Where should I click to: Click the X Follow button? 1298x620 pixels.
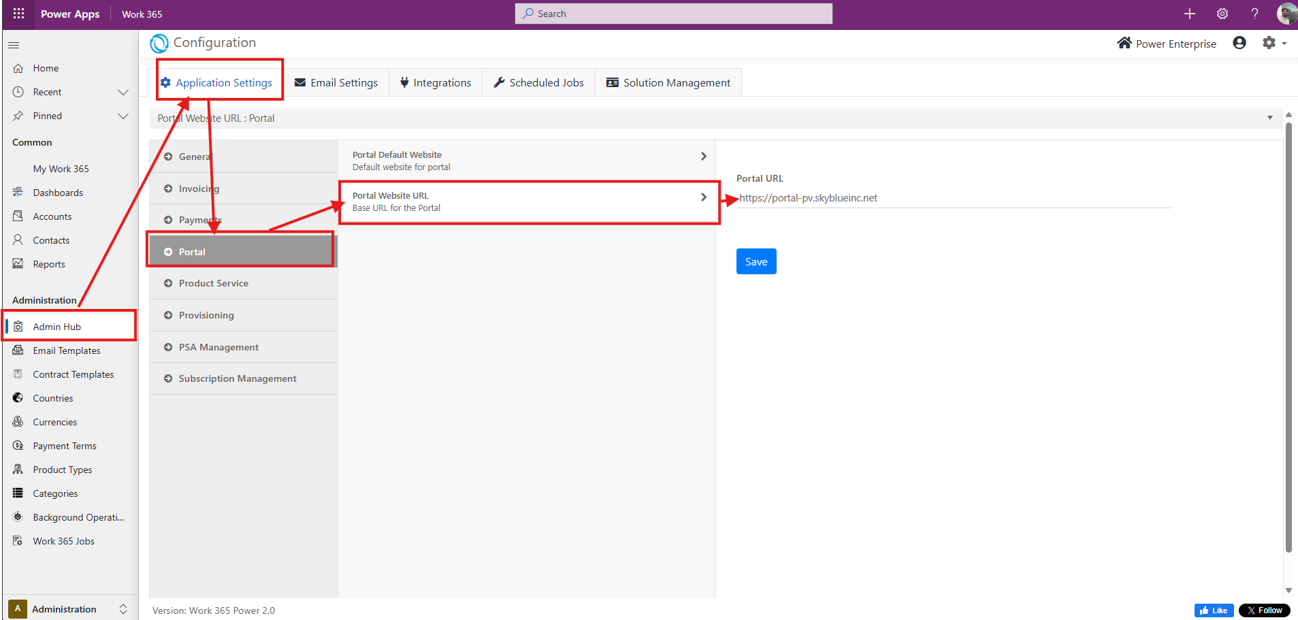[1265, 610]
